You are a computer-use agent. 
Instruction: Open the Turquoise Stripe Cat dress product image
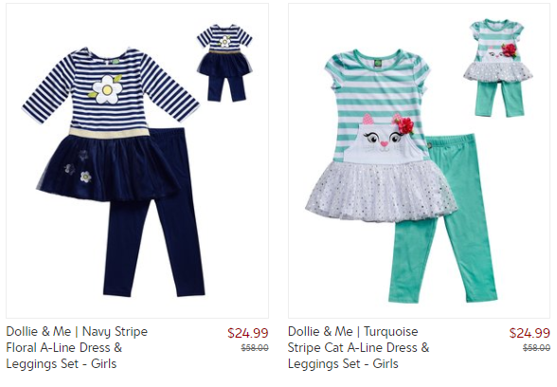coord(419,161)
